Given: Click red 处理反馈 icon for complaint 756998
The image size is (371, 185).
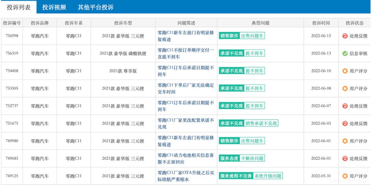Looking at the screenshot, I should [345, 36].
